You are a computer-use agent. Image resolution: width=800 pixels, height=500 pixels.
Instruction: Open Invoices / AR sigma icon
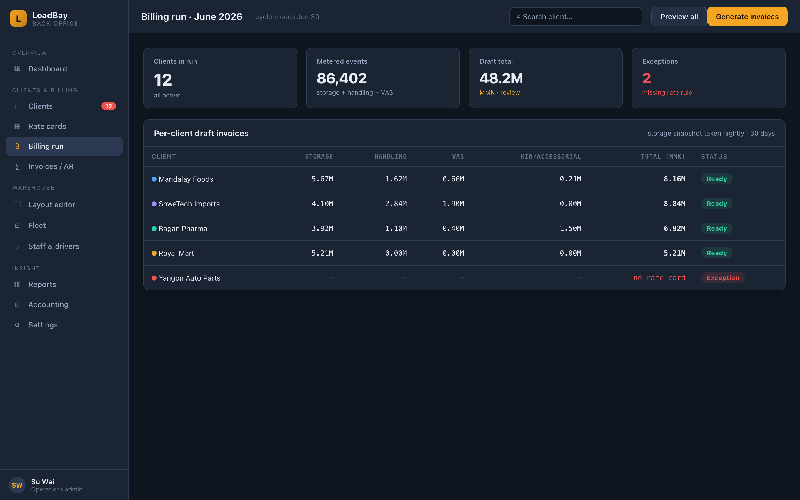point(17,166)
